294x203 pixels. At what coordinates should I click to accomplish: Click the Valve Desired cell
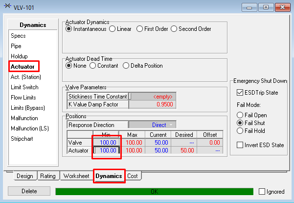(184, 143)
